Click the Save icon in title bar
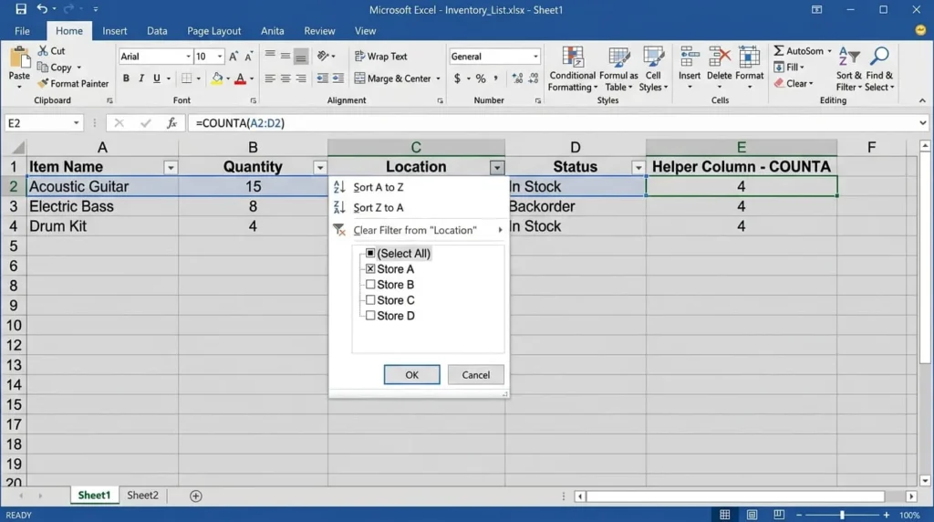The height and width of the screenshot is (522, 934). [x=21, y=9]
